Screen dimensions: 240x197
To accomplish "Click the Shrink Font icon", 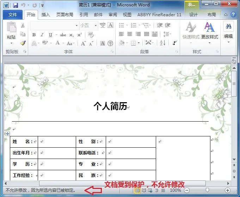I will pos(91,44).
